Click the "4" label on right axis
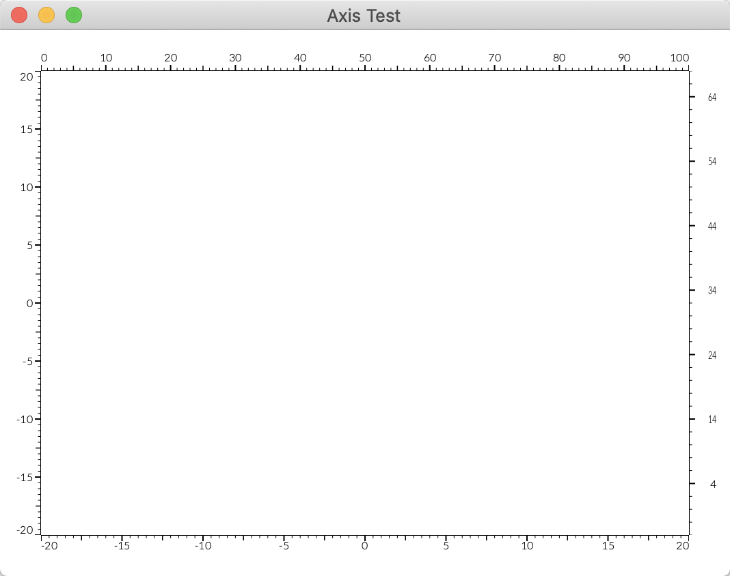This screenshot has width=730, height=576. [x=713, y=485]
